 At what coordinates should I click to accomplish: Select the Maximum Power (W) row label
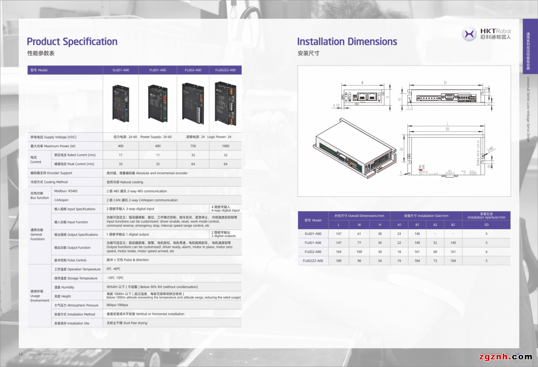click(x=53, y=146)
